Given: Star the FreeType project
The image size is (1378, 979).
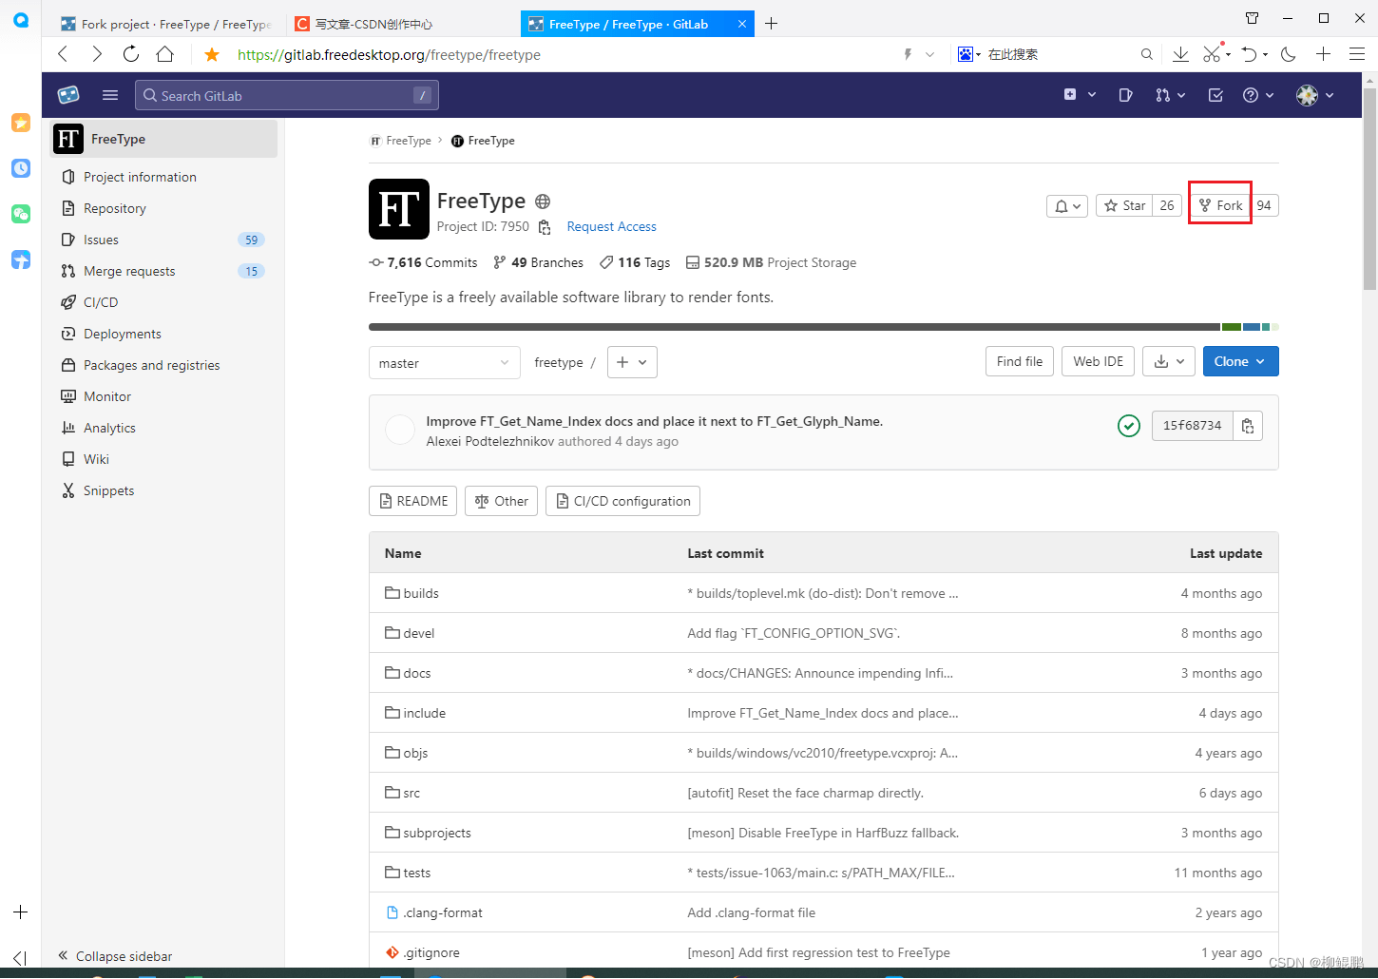Looking at the screenshot, I should tap(1125, 204).
